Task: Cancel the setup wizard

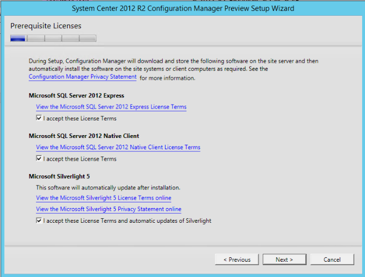Action: click(332, 259)
